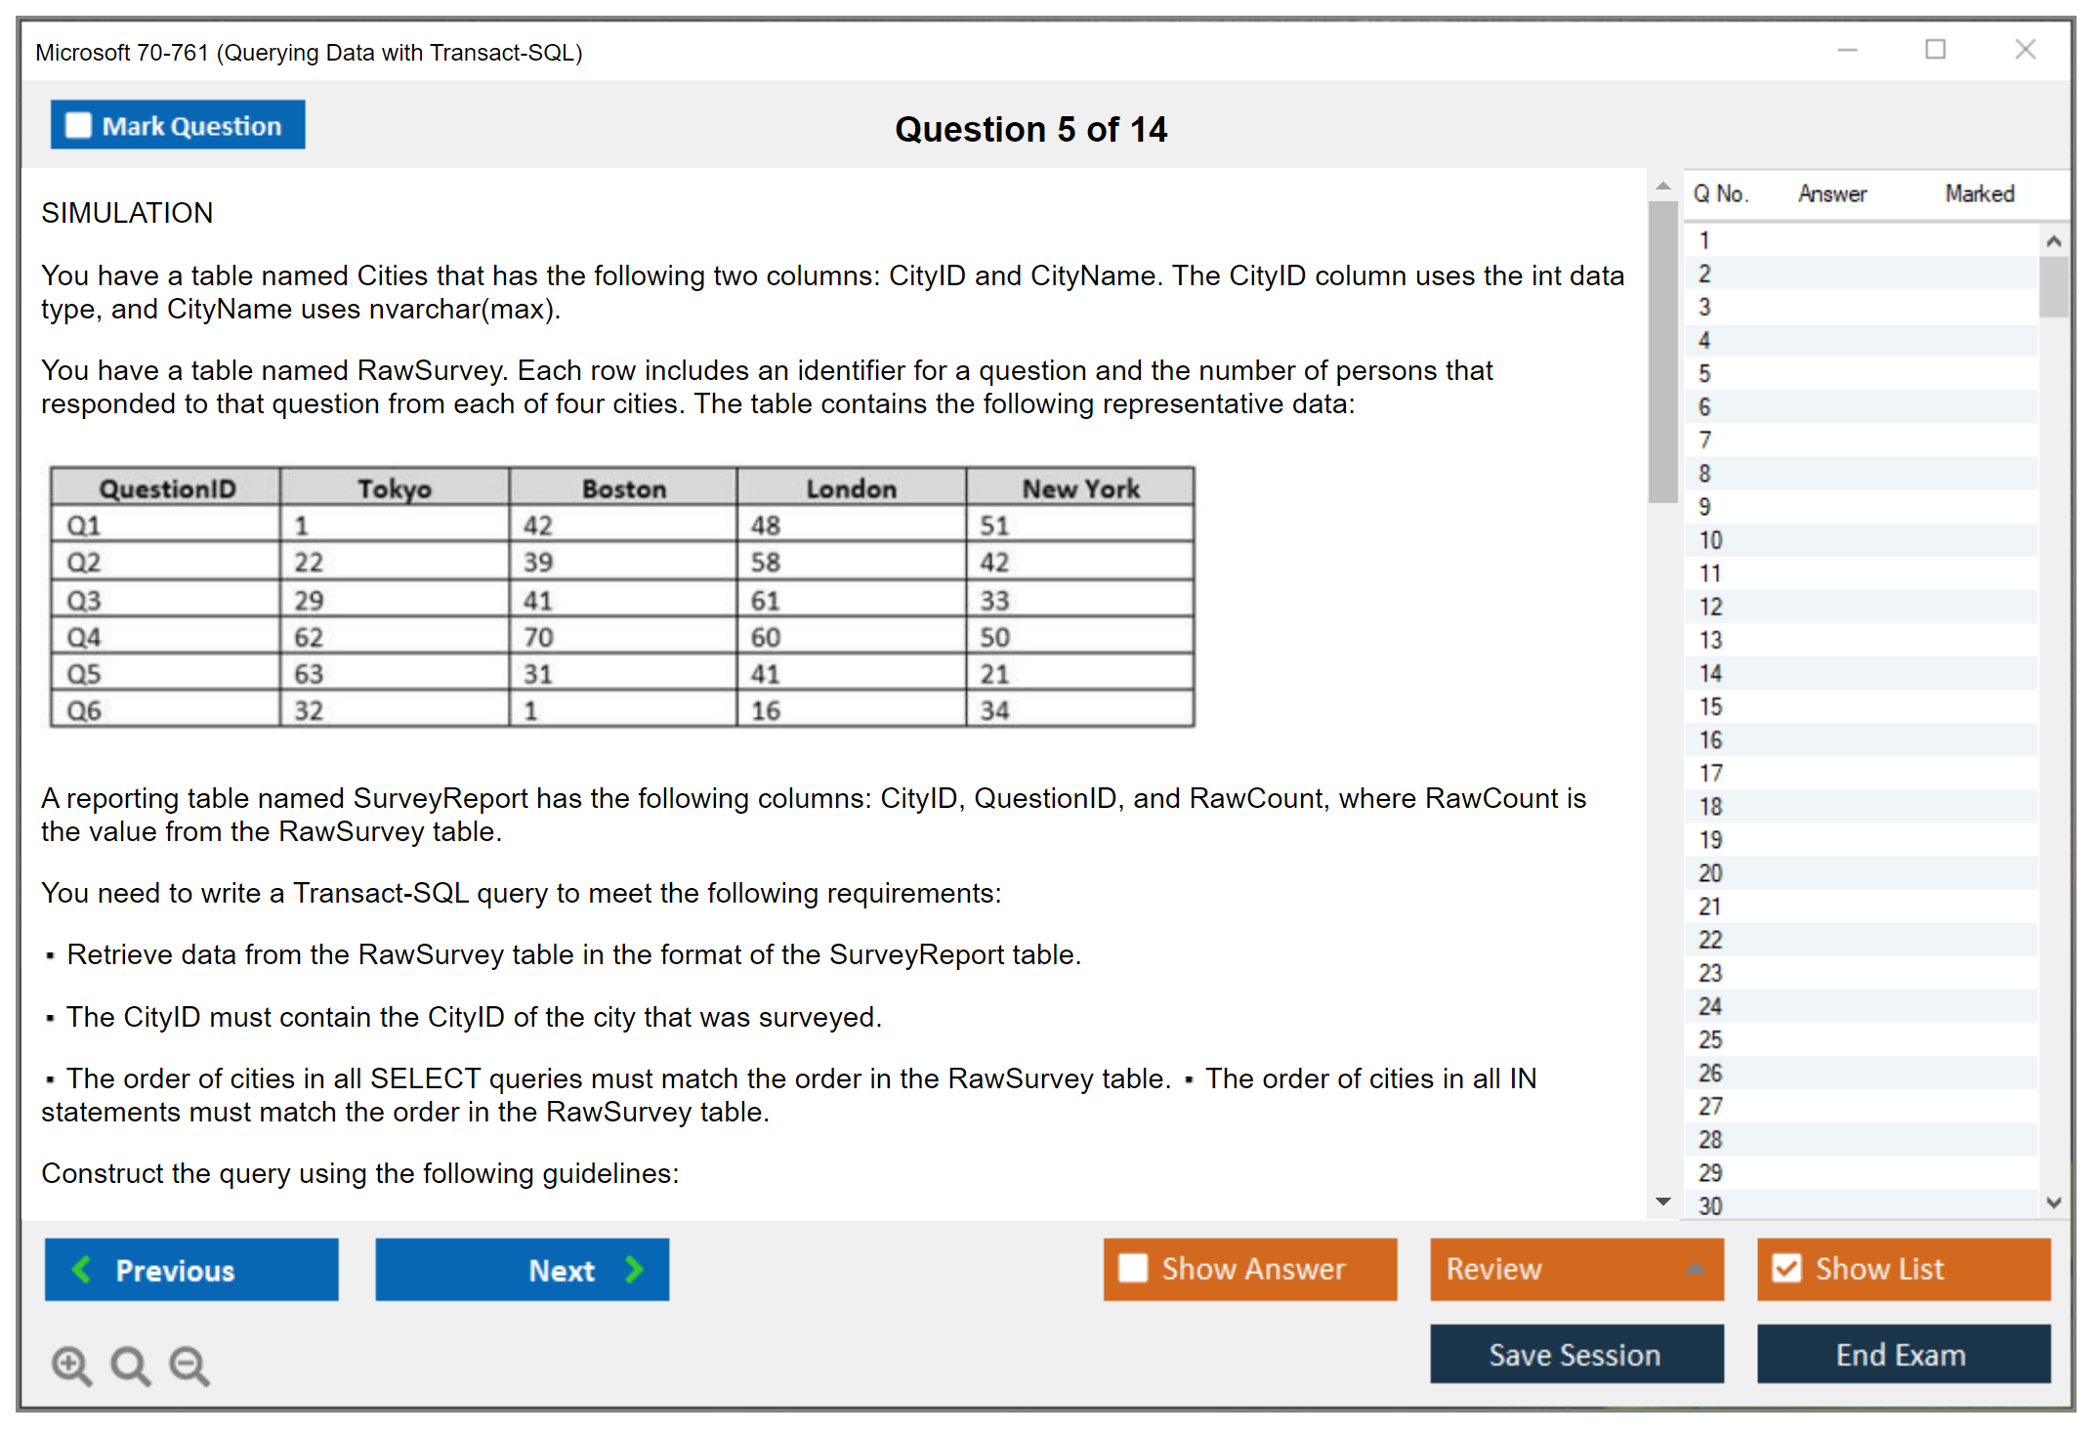Screen dimensions: 2100x1436
Task: Click the right chevron on the Next button
Action: pos(635,1269)
